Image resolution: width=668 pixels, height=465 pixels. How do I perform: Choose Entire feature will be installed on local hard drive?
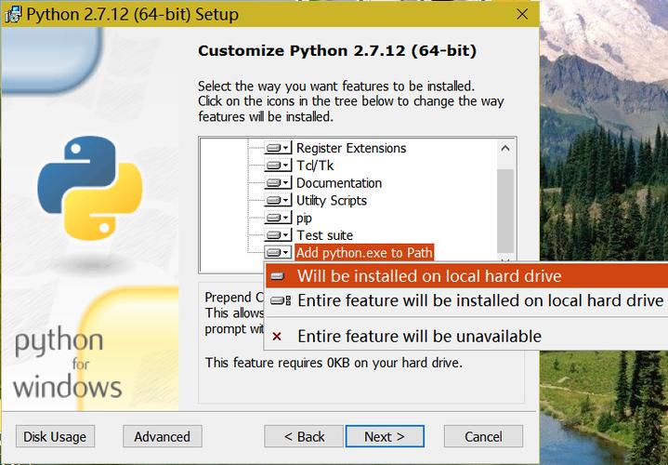coord(466,300)
